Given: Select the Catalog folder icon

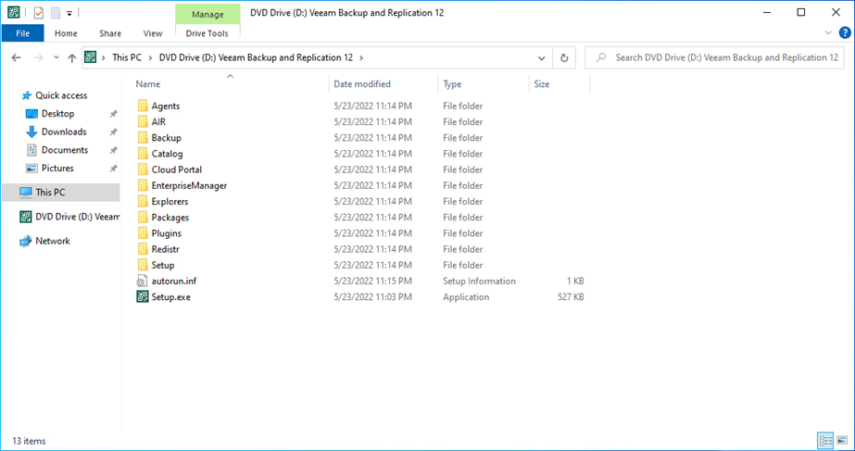Looking at the screenshot, I should [143, 153].
